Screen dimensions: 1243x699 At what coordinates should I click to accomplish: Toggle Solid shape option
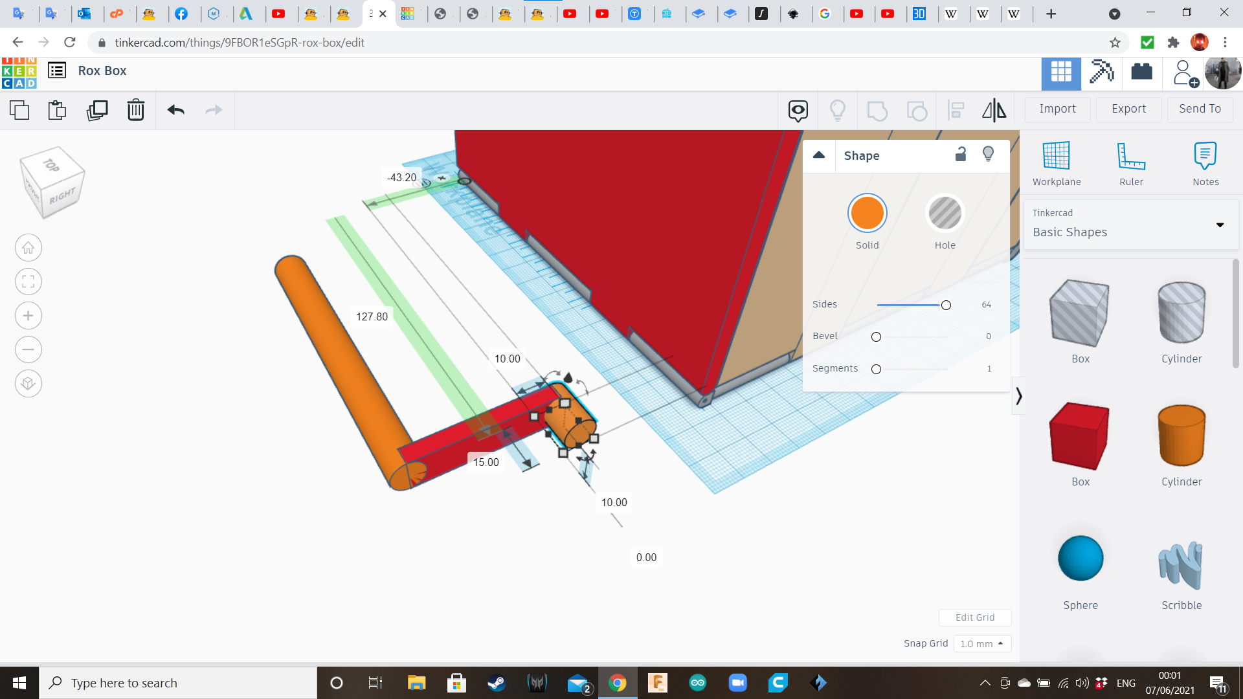point(866,214)
